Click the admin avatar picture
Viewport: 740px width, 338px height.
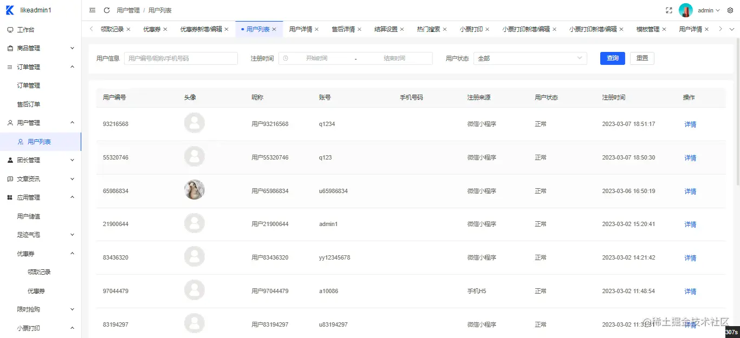click(686, 10)
